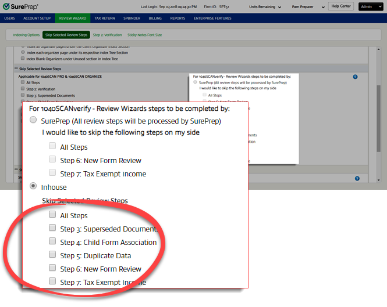This screenshot has width=387, height=307.
Task: Select Index each organizer page under respective section radio
Action: (23, 52)
